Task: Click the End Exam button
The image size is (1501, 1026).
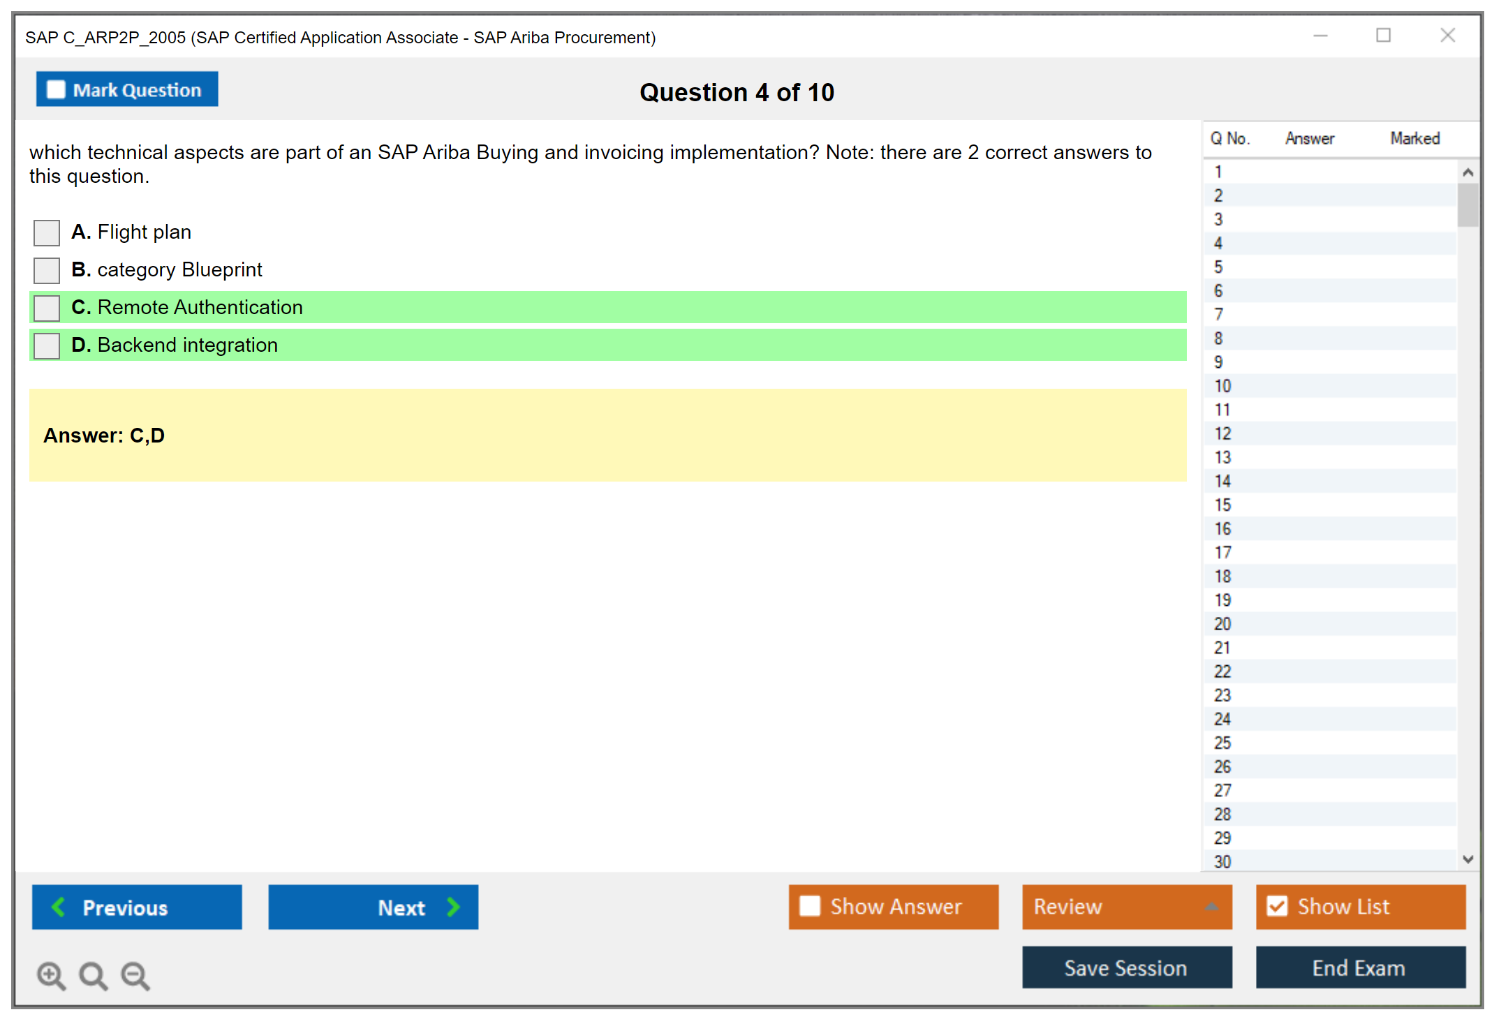Action: 1359,967
